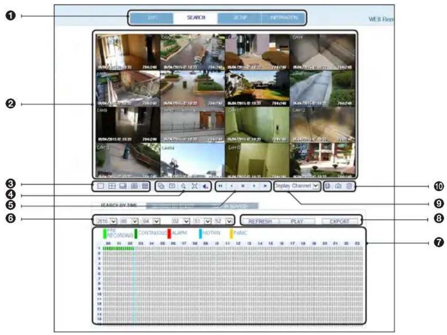Click the green PRE RECORDING legend swatch
Viewport: 447px width, 335px height.
point(105,233)
